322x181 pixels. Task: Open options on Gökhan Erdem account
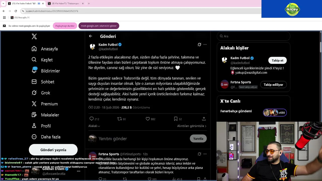point(78,171)
